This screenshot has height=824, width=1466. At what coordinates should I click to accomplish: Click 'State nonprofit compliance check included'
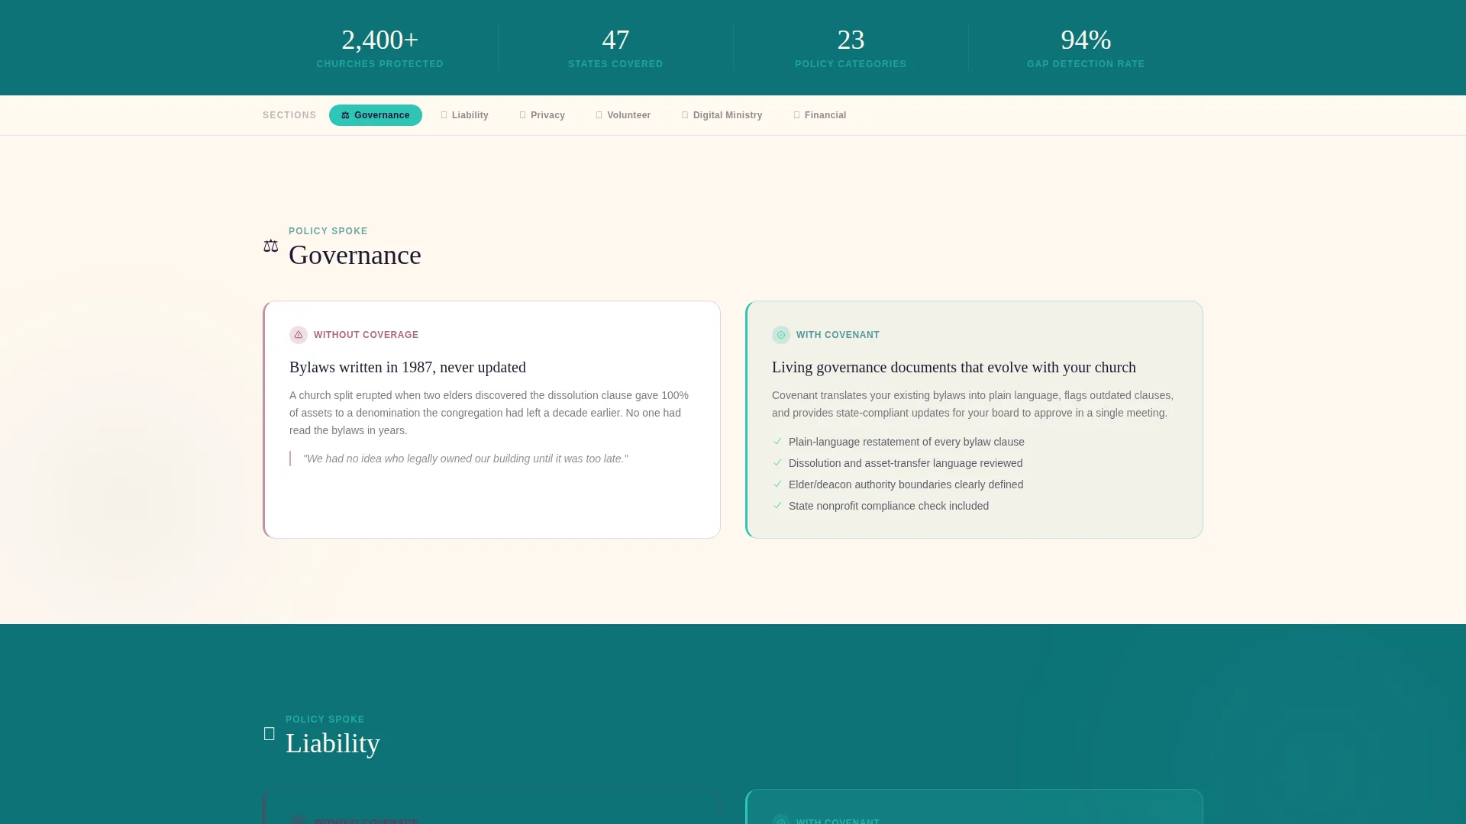pos(889,506)
